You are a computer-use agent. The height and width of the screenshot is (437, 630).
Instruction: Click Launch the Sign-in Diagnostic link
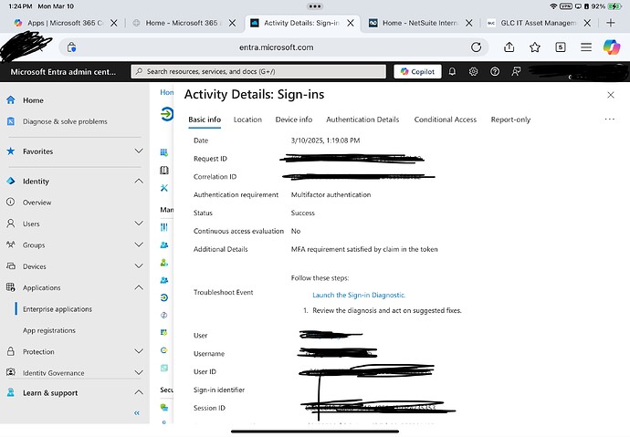click(x=359, y=295)
